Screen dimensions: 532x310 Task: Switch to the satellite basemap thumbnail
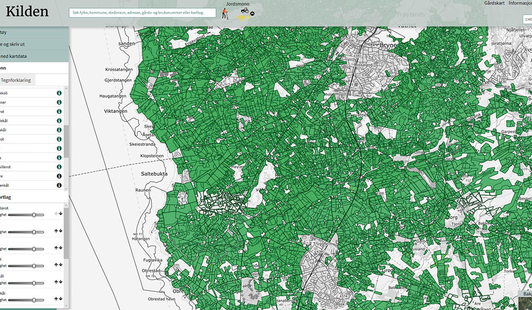[525, 301]
